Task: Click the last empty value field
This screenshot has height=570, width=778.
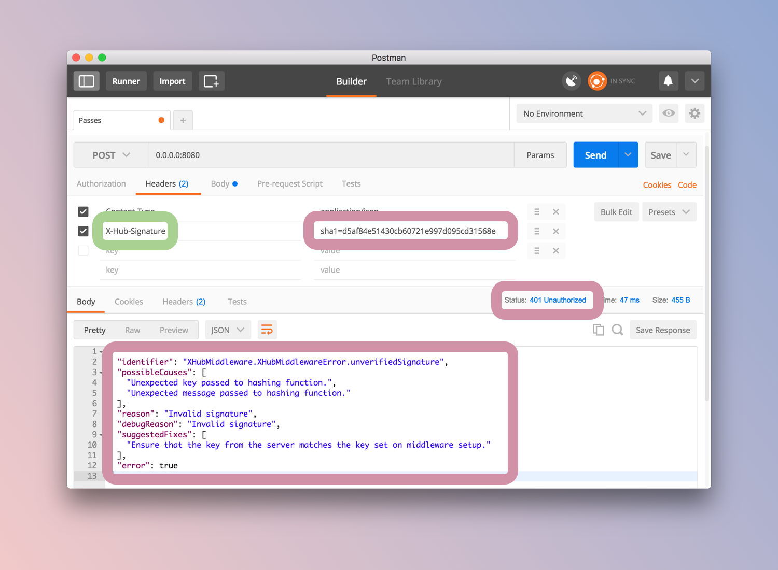Action: click(x=415, y=270)
